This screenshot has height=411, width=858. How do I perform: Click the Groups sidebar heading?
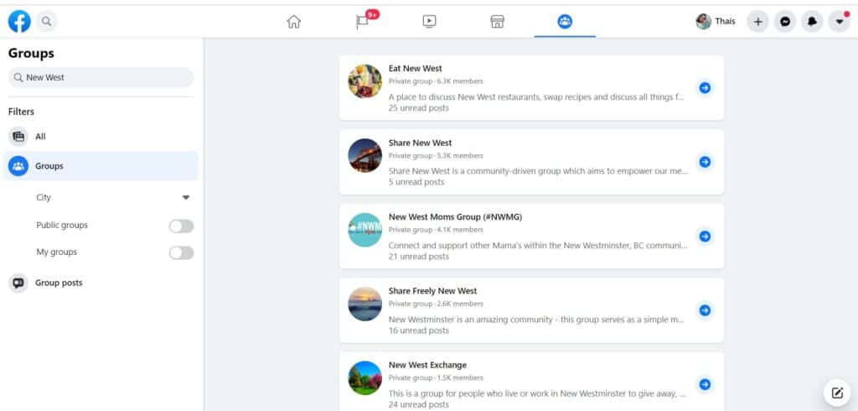[x=31, y=53]
